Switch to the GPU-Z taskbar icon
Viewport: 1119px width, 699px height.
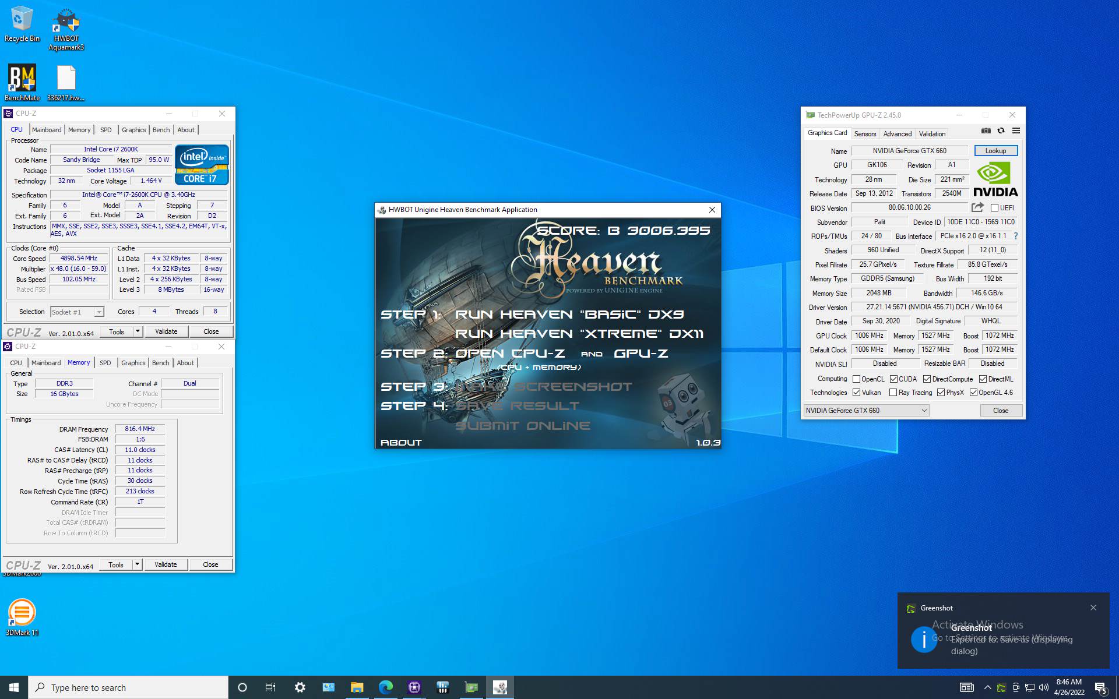(471, 687)
